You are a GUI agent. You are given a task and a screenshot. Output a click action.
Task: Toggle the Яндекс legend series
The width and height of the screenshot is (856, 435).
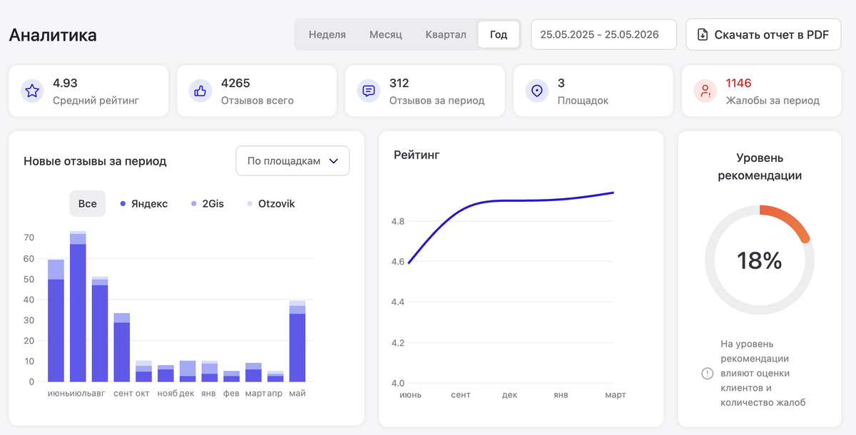click(x=144, y=204)
